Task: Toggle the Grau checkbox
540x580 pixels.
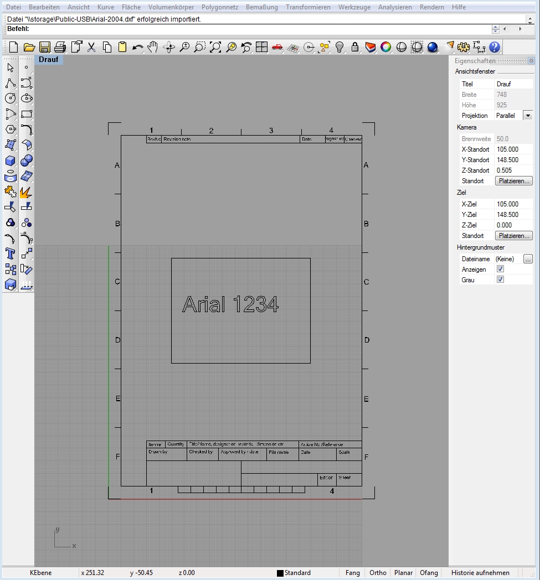Action: point(500,279)
